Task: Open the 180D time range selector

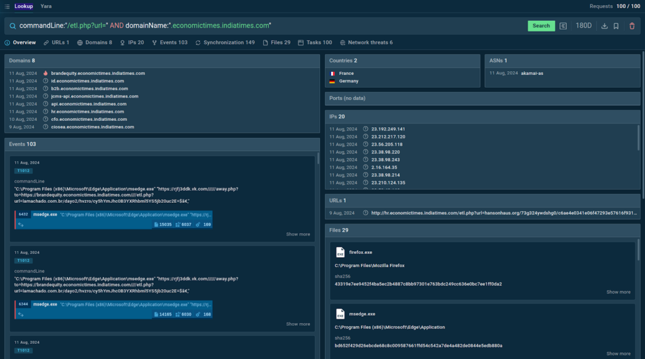Action: coord(583,26)
